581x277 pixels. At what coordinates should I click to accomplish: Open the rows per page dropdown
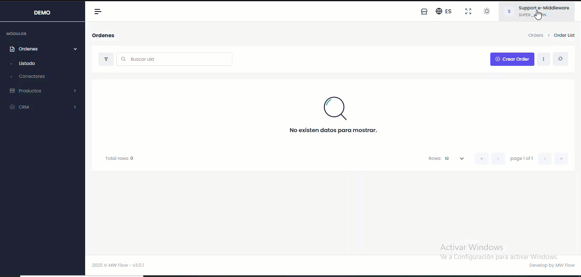point(454,159)
